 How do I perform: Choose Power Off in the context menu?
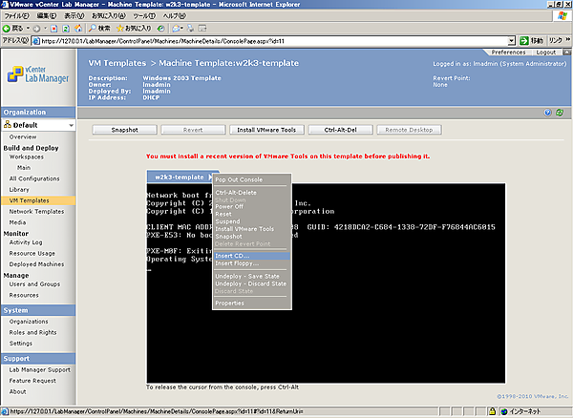pos(229,206)
